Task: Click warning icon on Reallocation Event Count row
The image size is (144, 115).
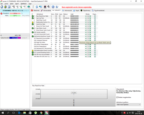Action: [33, 51]
